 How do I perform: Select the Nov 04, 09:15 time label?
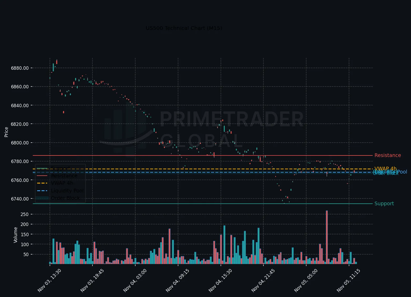(x=178, y=280)
